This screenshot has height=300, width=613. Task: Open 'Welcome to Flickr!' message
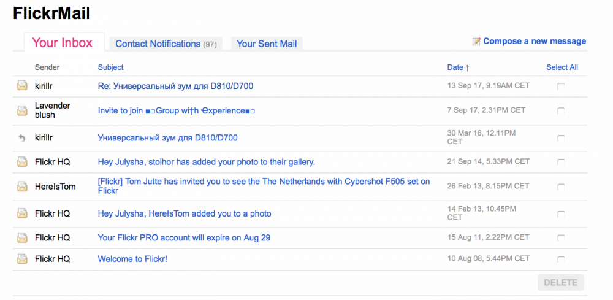click(132, 258)
